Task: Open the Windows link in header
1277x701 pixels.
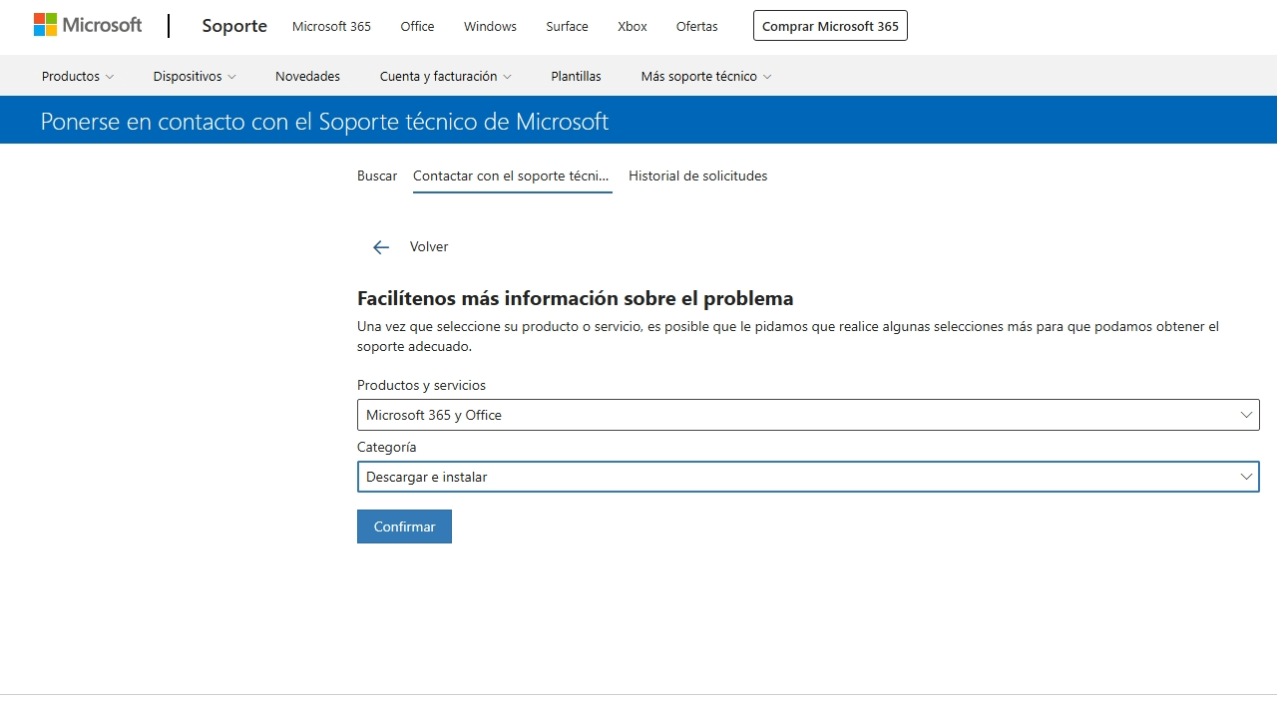Action: click(x=490, y=26)
